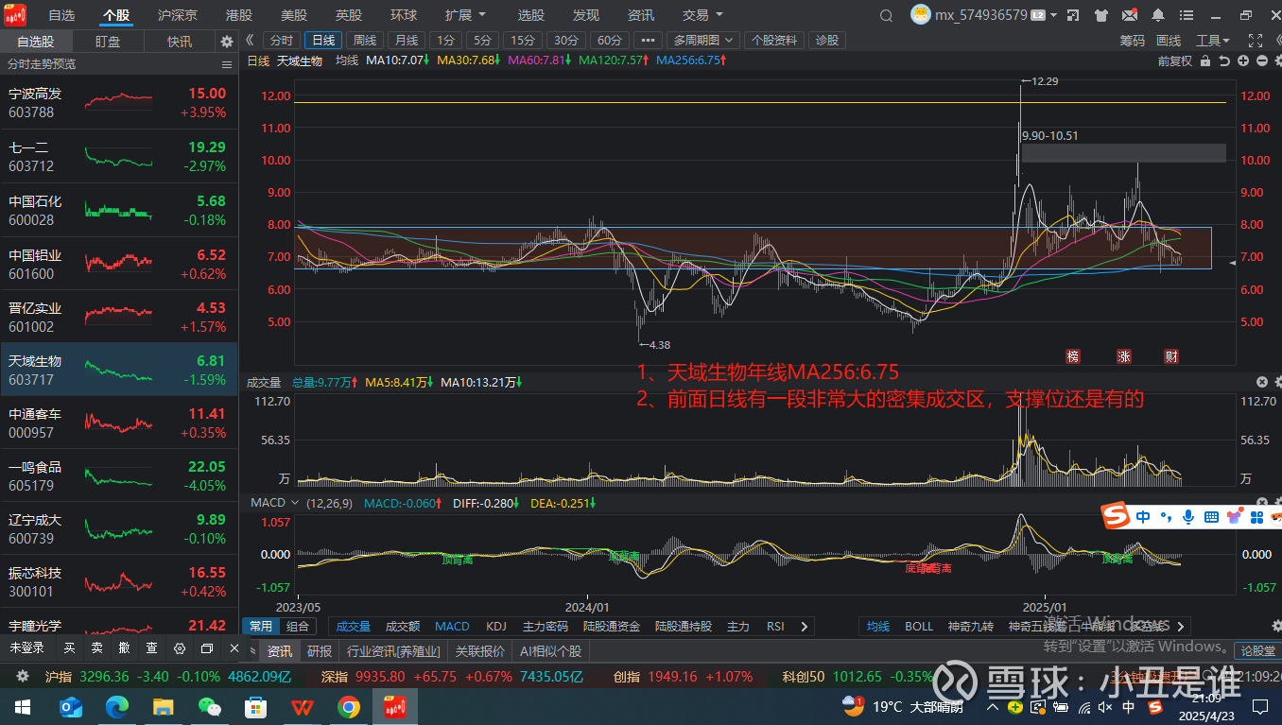
Task: Open the skin theme shirt icon
Action: pyautogui.click(x=1100, y=15)
